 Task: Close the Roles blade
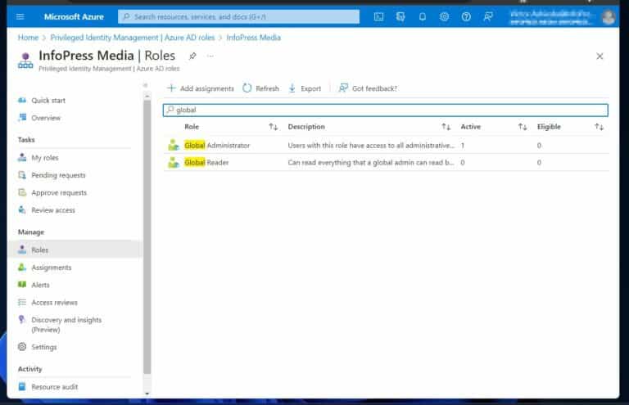(600, 56)
